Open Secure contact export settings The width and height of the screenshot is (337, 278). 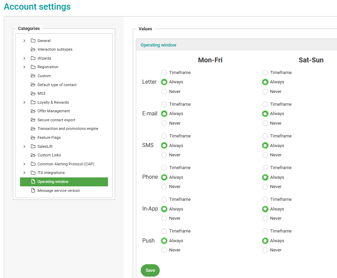click(56, 120)
